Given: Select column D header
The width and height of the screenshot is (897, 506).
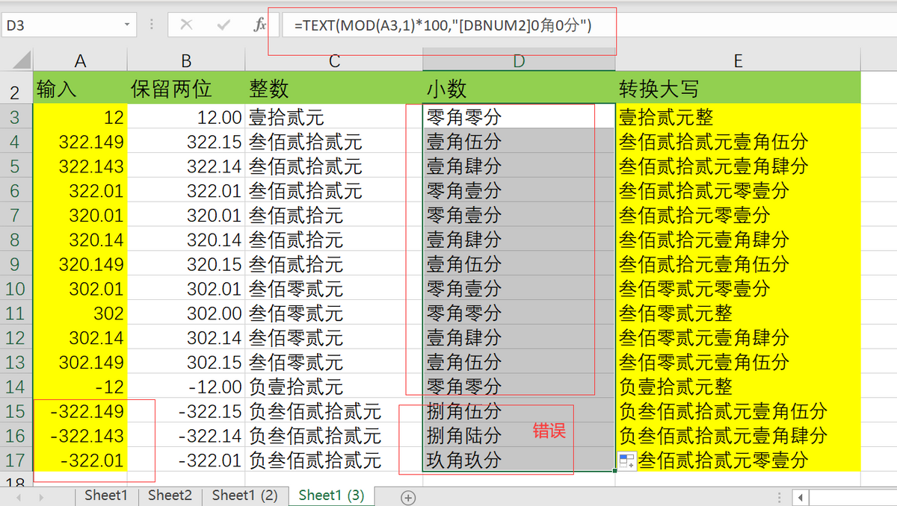Looking at the screenshot, I should 519,60.
